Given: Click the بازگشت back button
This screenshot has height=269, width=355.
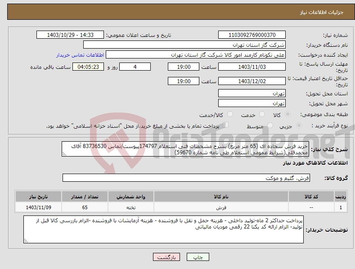Looking at the screenshot, I should [x=166, y=257].
